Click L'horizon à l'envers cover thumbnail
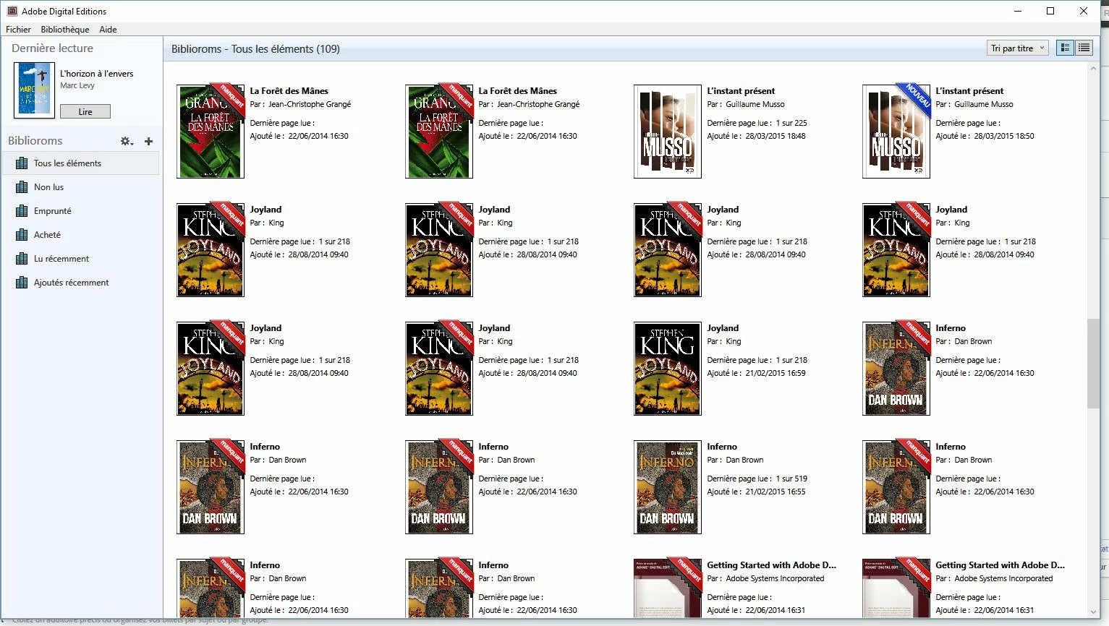Viewport: 1109px width, 626px height. tap(34, 90)
